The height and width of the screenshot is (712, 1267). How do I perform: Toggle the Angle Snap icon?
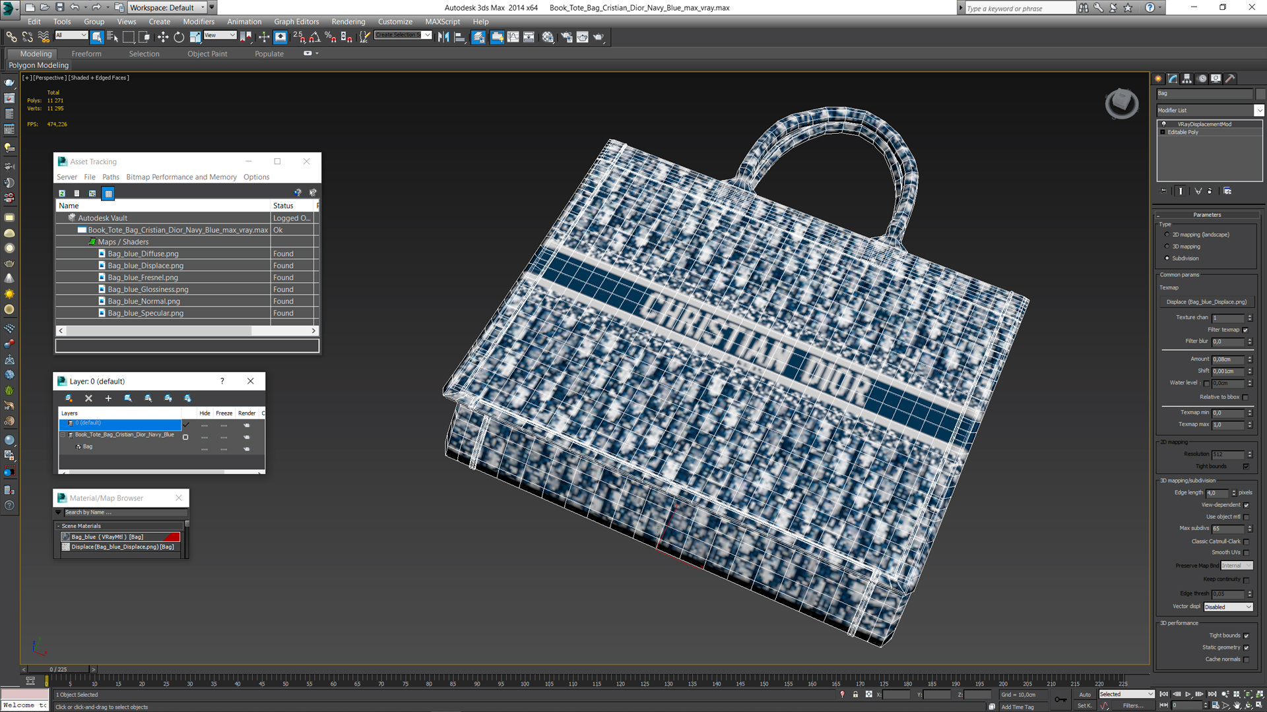(x=315, y=37)
